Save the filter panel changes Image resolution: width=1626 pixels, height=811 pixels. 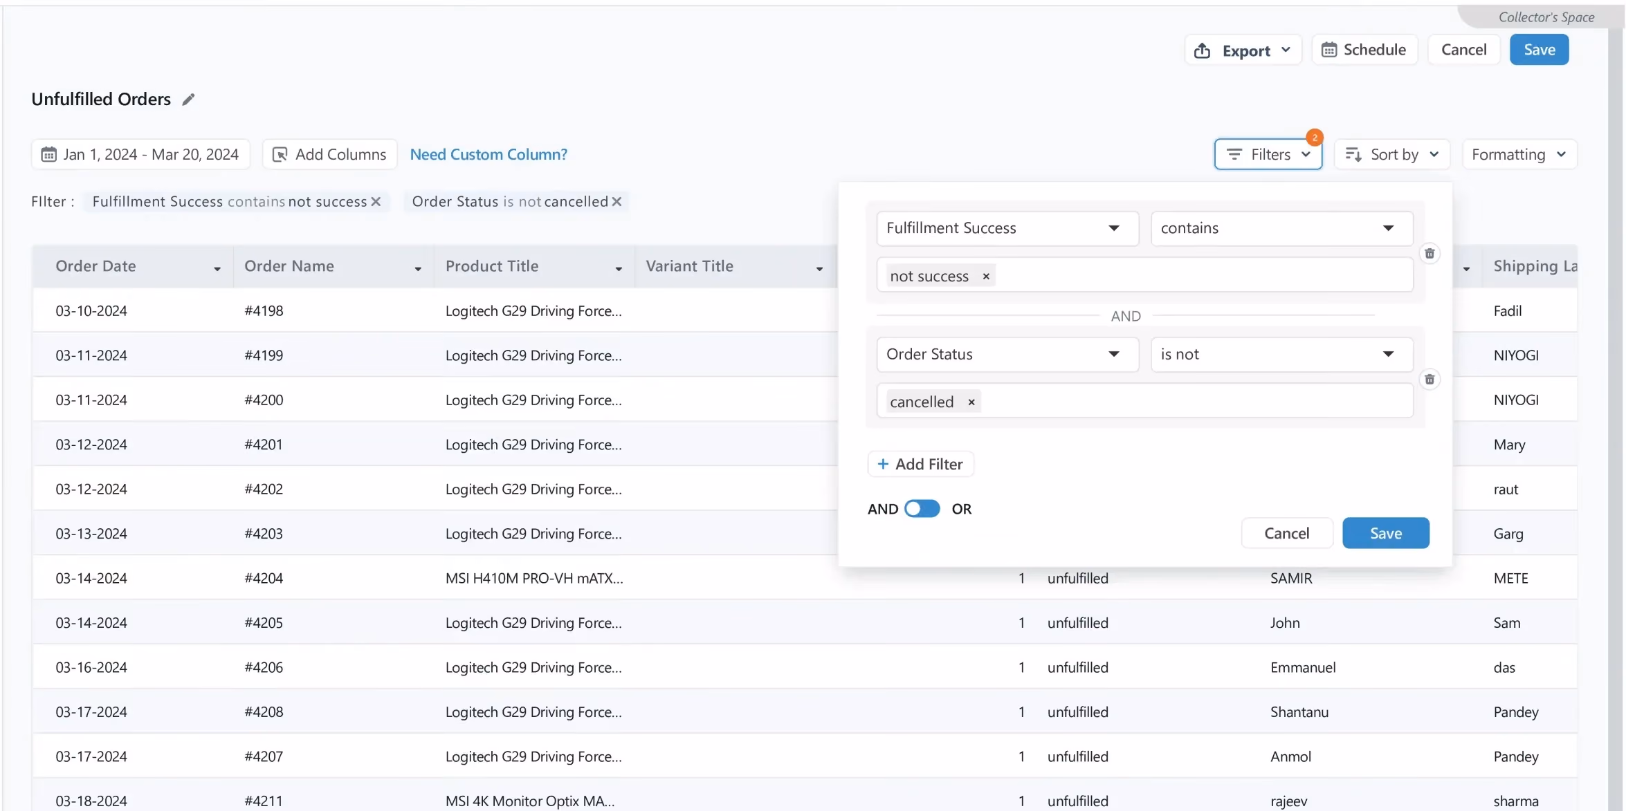(1385, 533)
